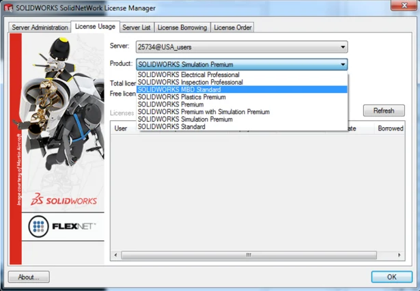Choose SOLIDWORKS Premium with Simulation Premium
The image size is (420, 291).
pyautogui.click(x=204, y=111)
